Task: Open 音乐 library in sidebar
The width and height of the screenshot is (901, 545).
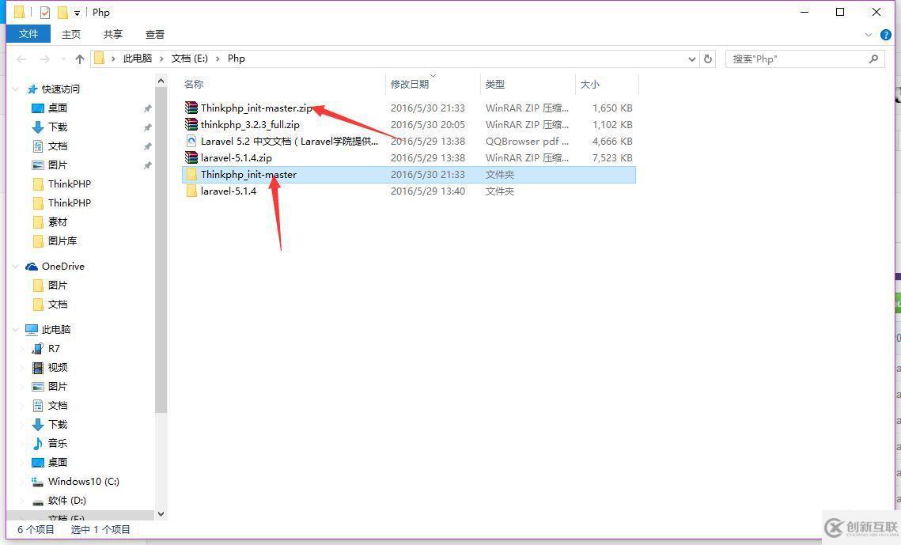Action: [x=58, y=443]
